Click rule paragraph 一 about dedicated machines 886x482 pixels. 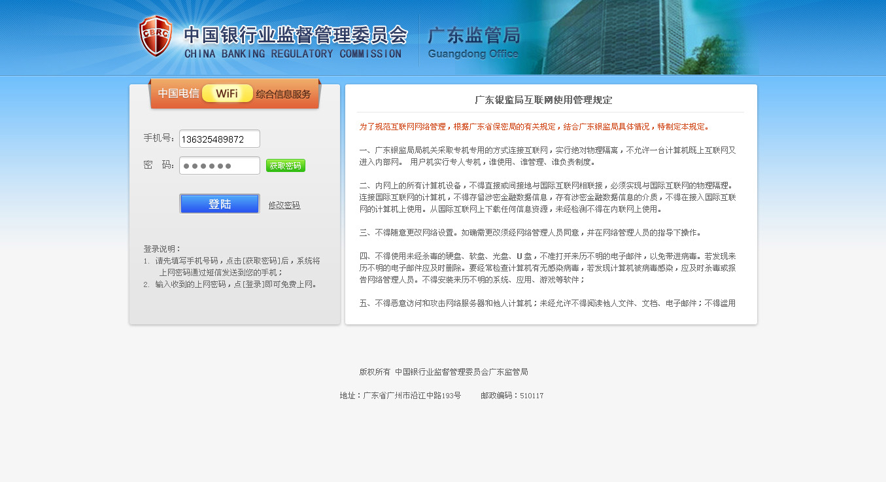coord(548,156)
